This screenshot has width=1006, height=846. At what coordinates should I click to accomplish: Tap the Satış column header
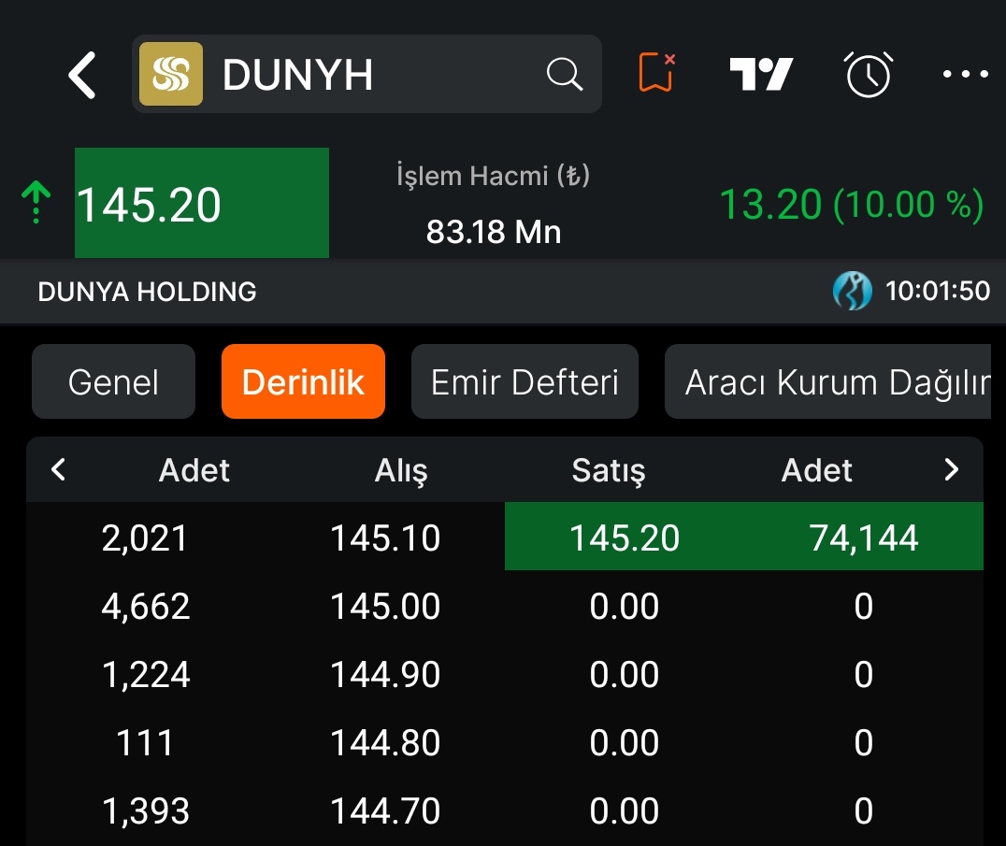pos(609,471)
